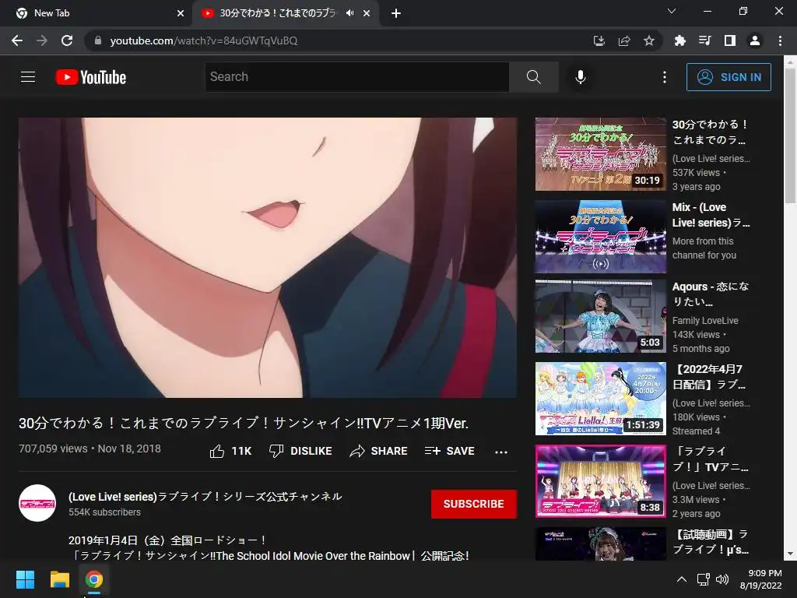The height and width of the screenshot is (598, 797).
Task: Open YouTube settings three-dot menu
Action: pyautogui.click(x=665, y=77)
